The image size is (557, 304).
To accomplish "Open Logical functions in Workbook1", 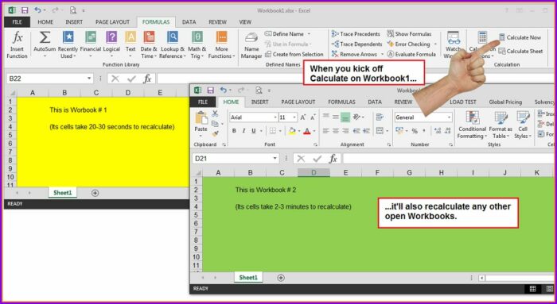I will [111, 44].
